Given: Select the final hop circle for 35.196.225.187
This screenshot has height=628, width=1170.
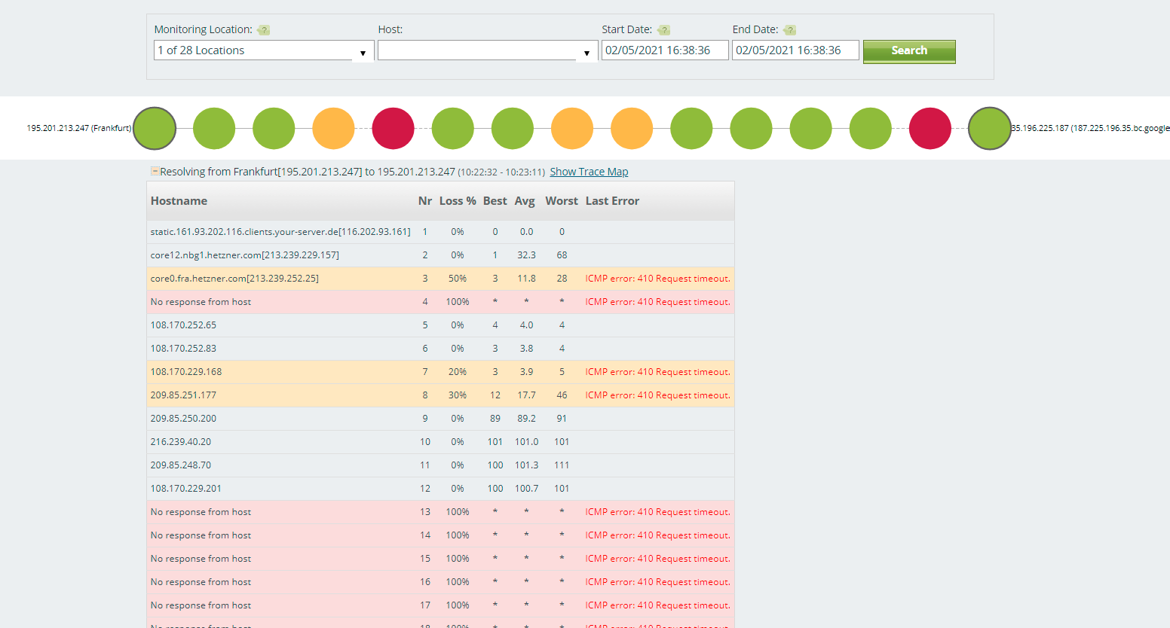Looking at the screenshot, I should pyautogui.click(x=989, y=128).
